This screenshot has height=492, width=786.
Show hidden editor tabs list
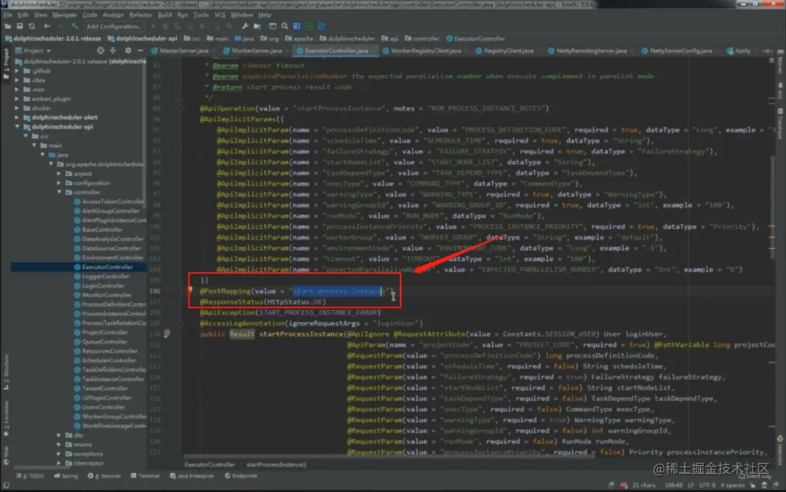(x=767, y=51)
